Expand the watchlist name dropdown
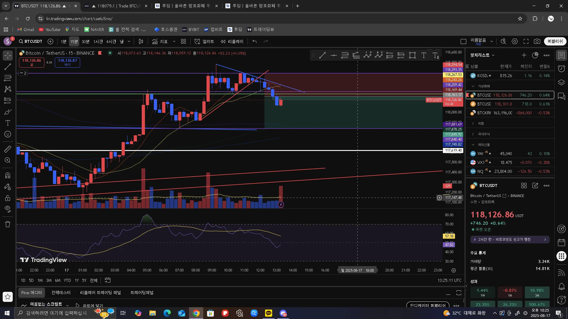The width and height of the screenshot is (568, 319). pos(493,55)
